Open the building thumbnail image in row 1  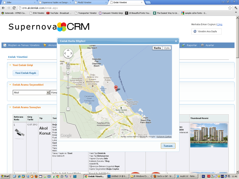point(209,135)
